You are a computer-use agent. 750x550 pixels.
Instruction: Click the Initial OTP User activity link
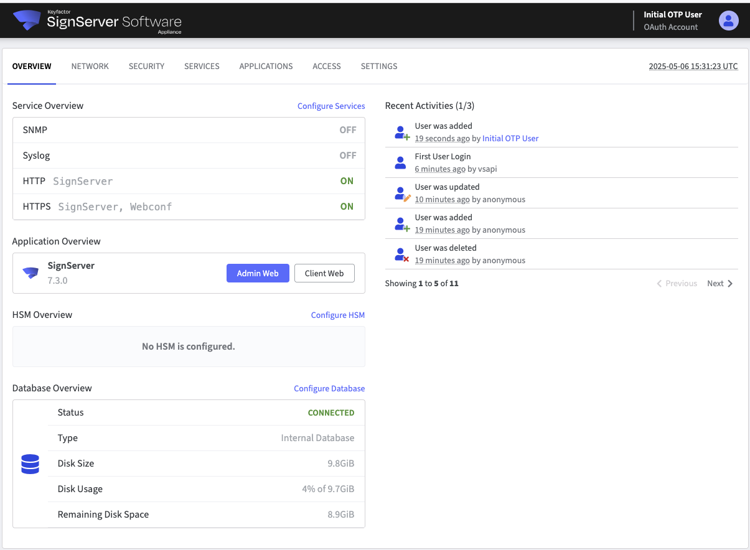[510, 139]
